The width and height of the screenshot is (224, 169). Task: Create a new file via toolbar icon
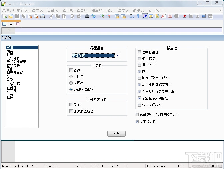pyautogui.click(x=5, y=16)
